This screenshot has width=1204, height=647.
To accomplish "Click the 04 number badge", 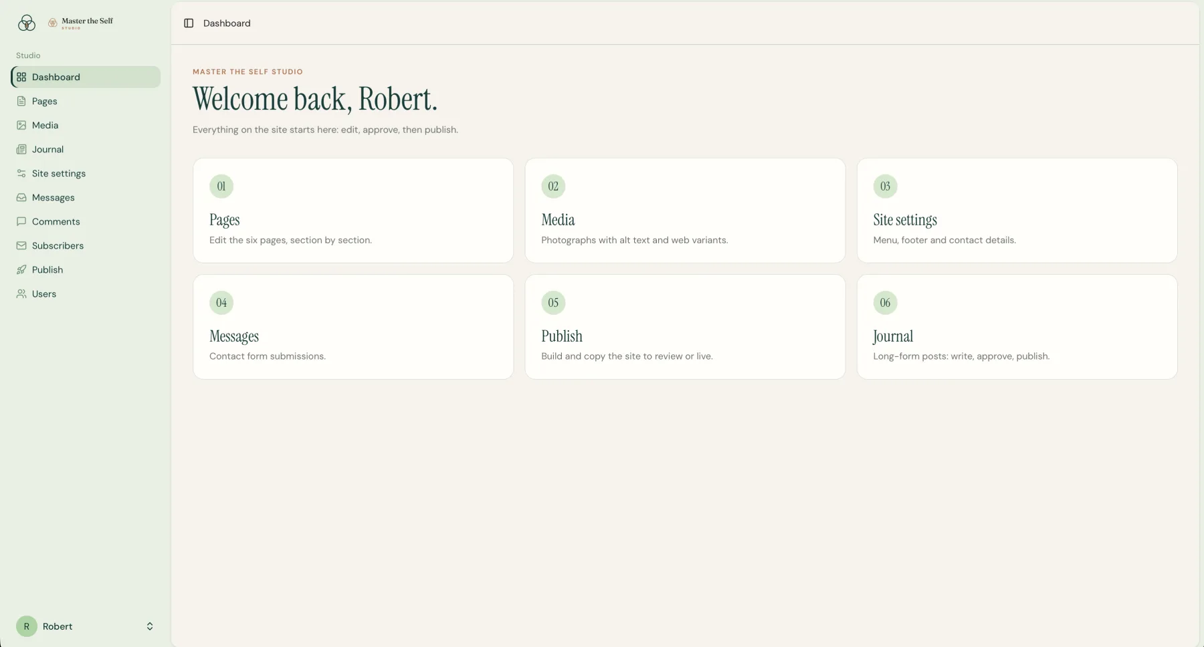I will point(221,303).
